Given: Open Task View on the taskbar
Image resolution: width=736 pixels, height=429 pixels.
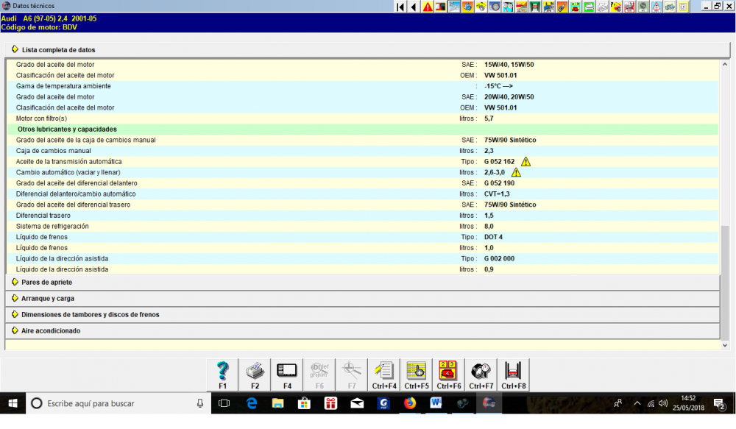Looking at the screenshot, I should click(224, 403).
